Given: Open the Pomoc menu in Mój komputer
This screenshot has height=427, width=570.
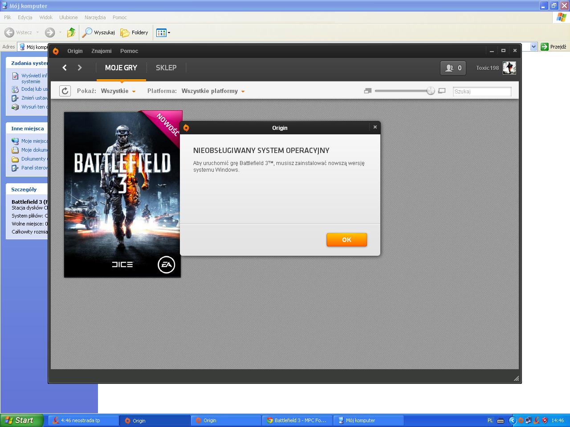Looking at the screenshot, I should (x=120, y=17).
